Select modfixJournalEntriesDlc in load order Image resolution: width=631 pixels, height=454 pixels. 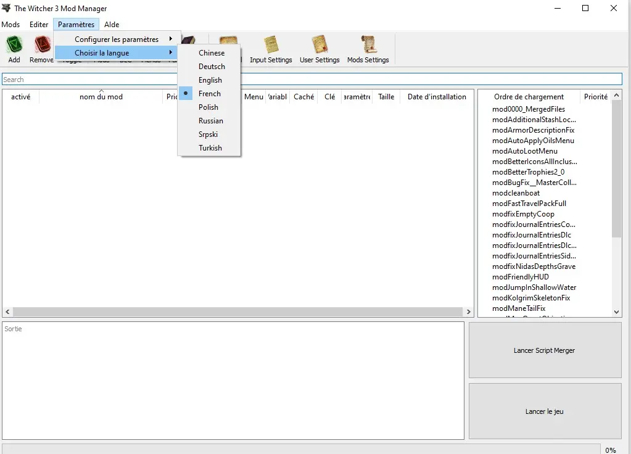531,234
